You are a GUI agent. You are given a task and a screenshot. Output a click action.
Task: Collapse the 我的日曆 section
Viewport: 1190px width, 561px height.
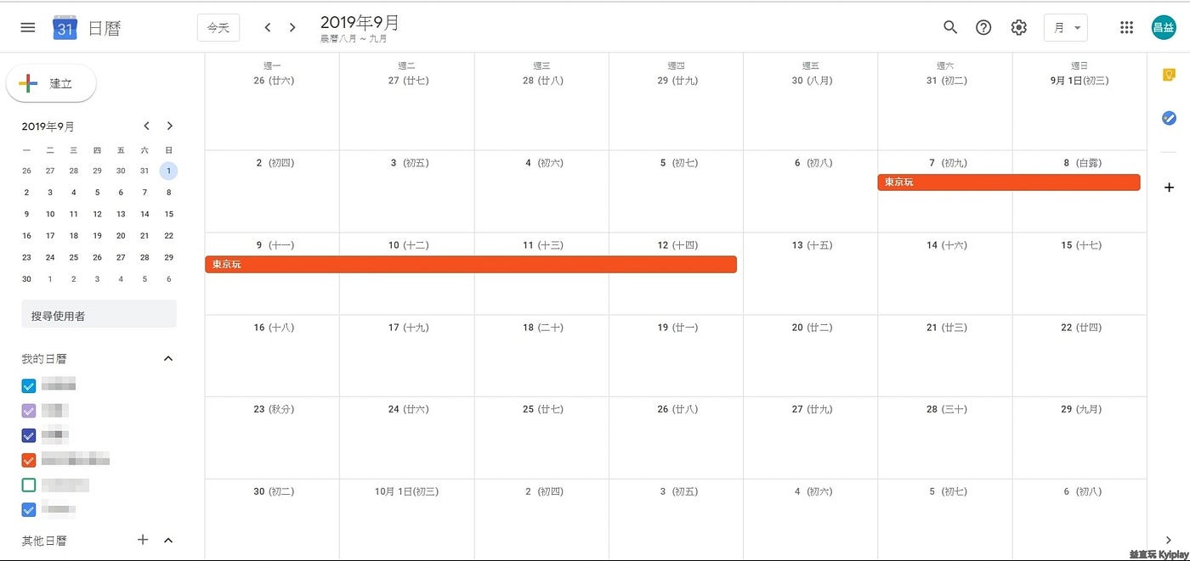168,358
